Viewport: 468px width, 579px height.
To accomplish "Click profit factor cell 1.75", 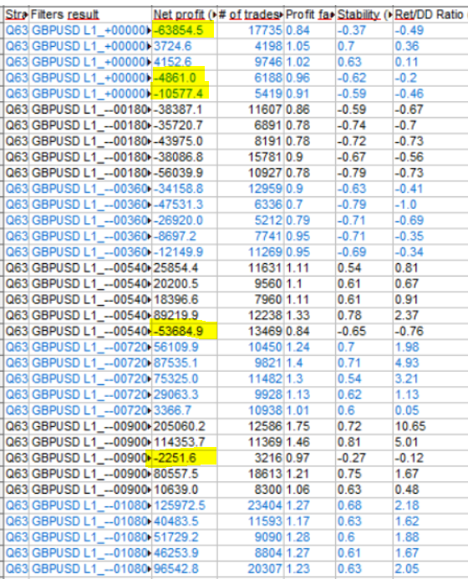I will coord(309,426).
